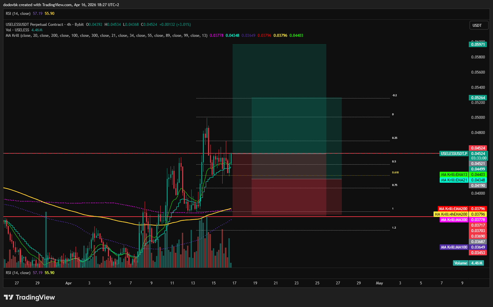The height and width of the screenshot is (307, 493).
Task: Click date 13 on the time axis
Action: (x=193, y=283)
